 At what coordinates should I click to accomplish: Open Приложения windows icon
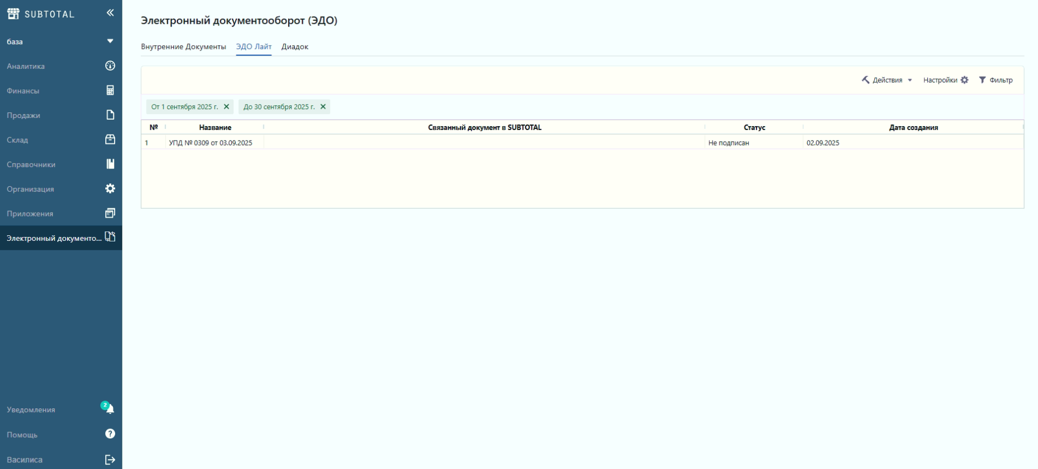pyautogui.click(x=110, y=213)
